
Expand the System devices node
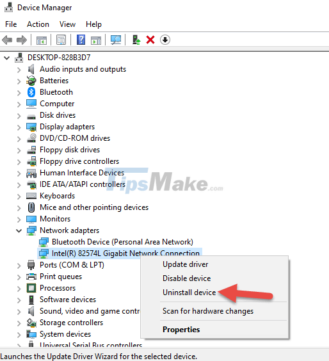tap(19, 335)
